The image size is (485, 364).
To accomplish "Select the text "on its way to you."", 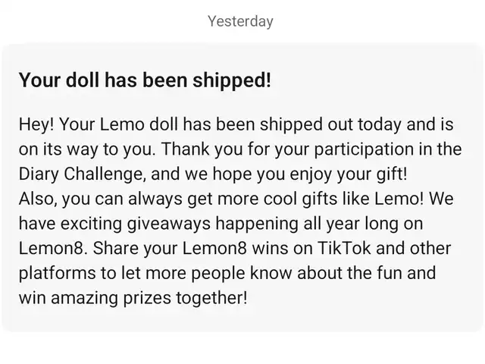I will coord(88,149).
